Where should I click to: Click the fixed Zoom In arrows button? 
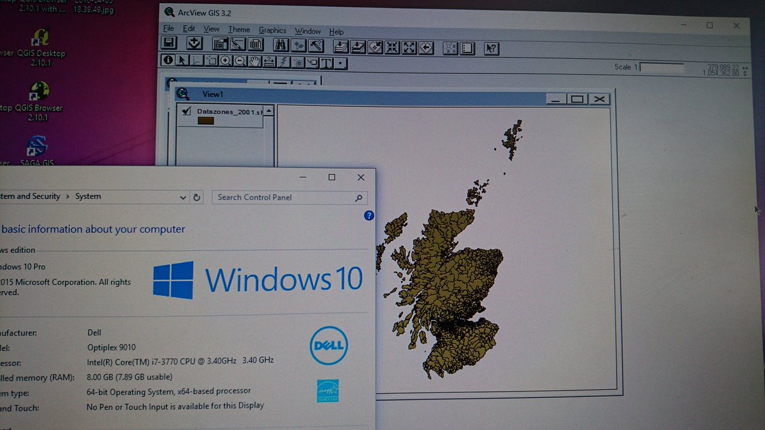(392, 48)
